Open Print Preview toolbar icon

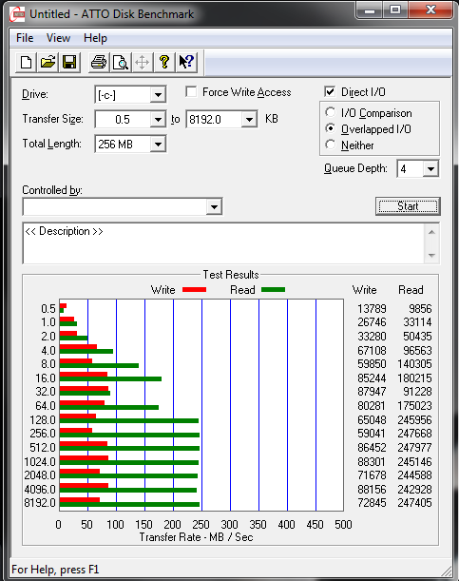pyautogui.click(x=121, y=62)
